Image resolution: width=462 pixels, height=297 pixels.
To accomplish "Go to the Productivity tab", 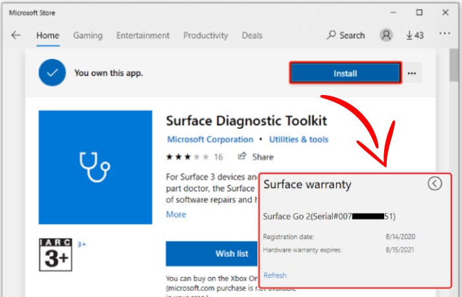I will pyautogui.click(x=206, y=36).
